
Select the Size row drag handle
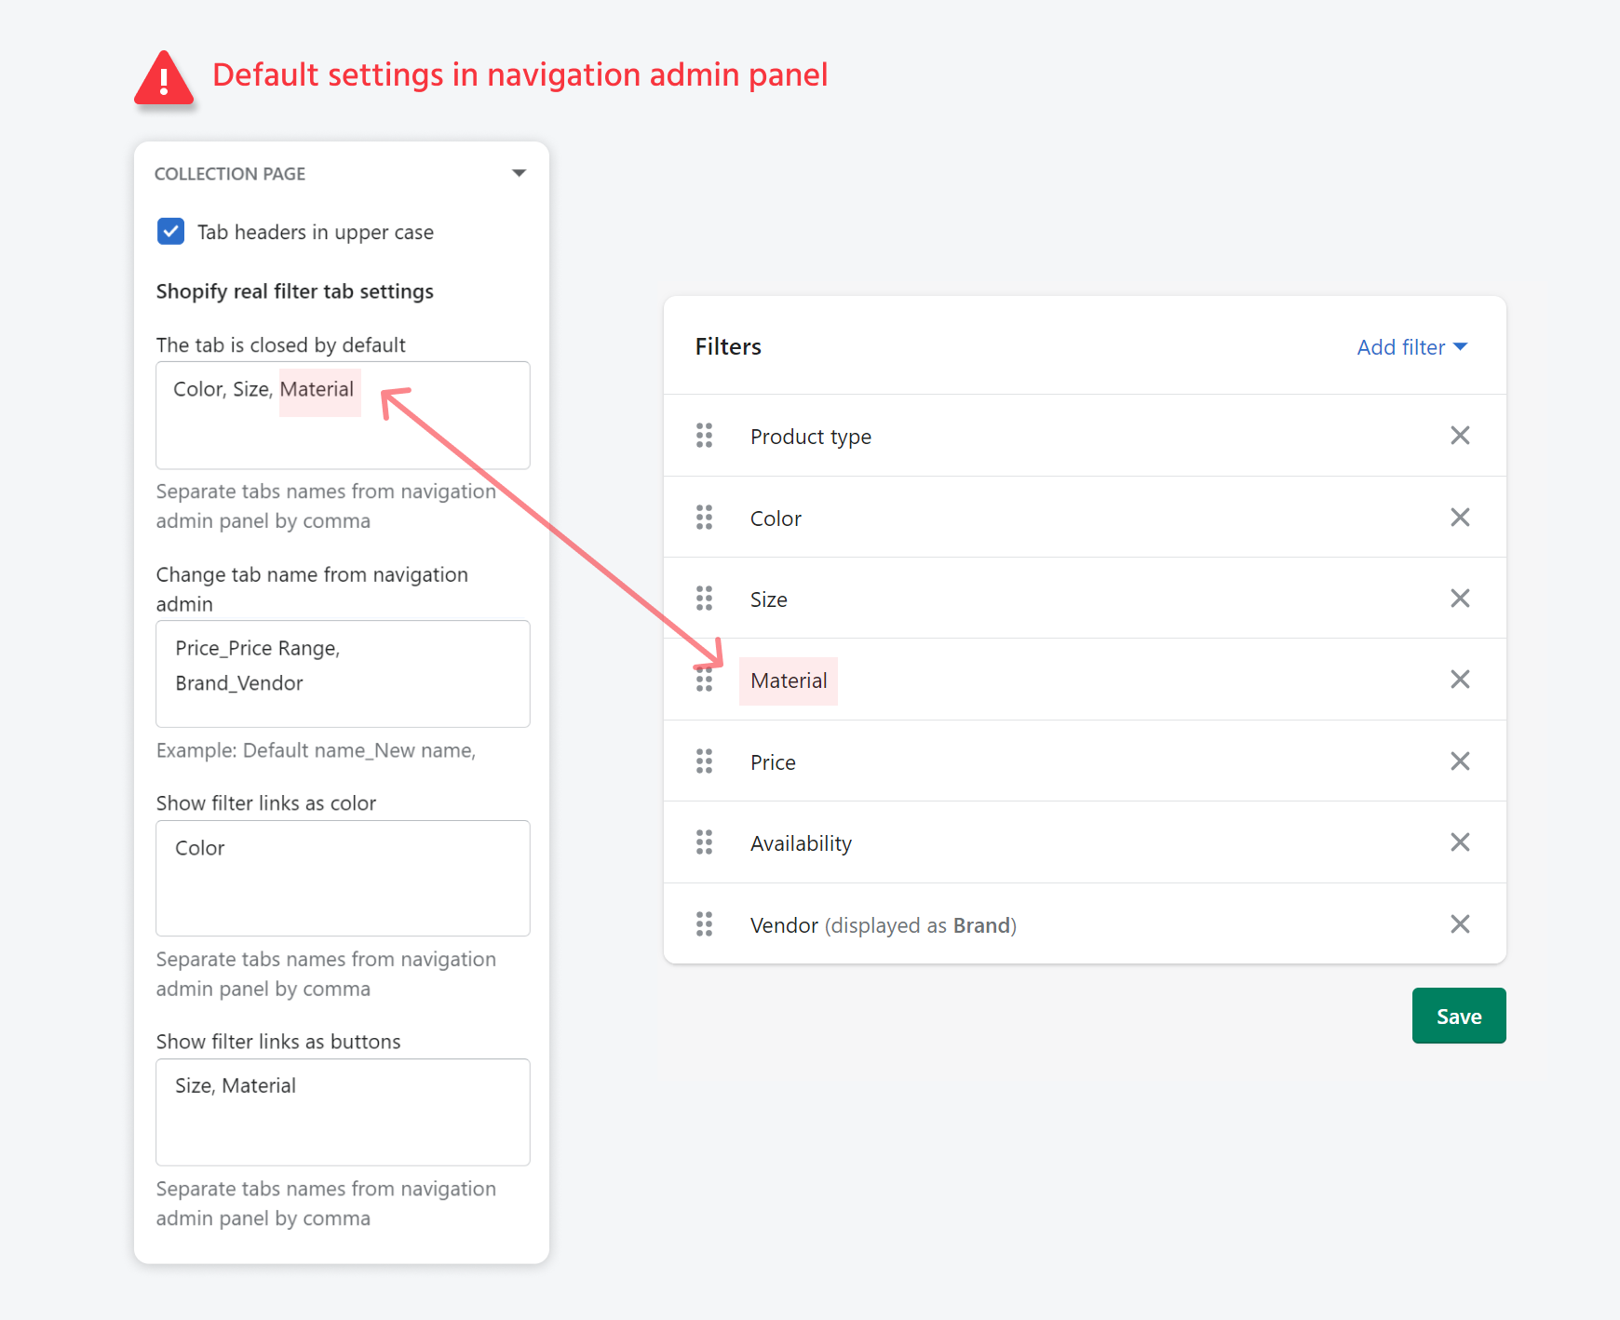(704, 599)
